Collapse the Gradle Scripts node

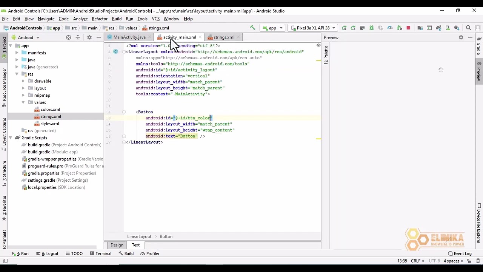point(11,138)
